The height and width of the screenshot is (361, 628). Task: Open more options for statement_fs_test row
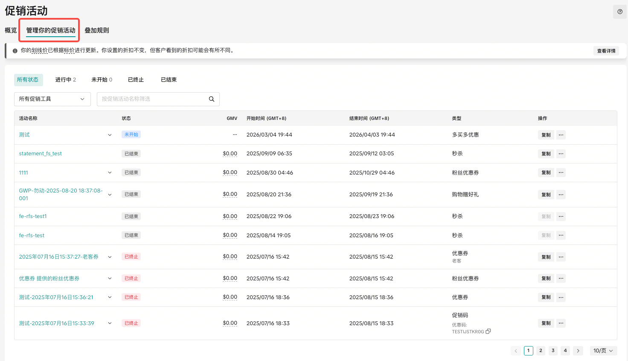[x=561, y=154]
